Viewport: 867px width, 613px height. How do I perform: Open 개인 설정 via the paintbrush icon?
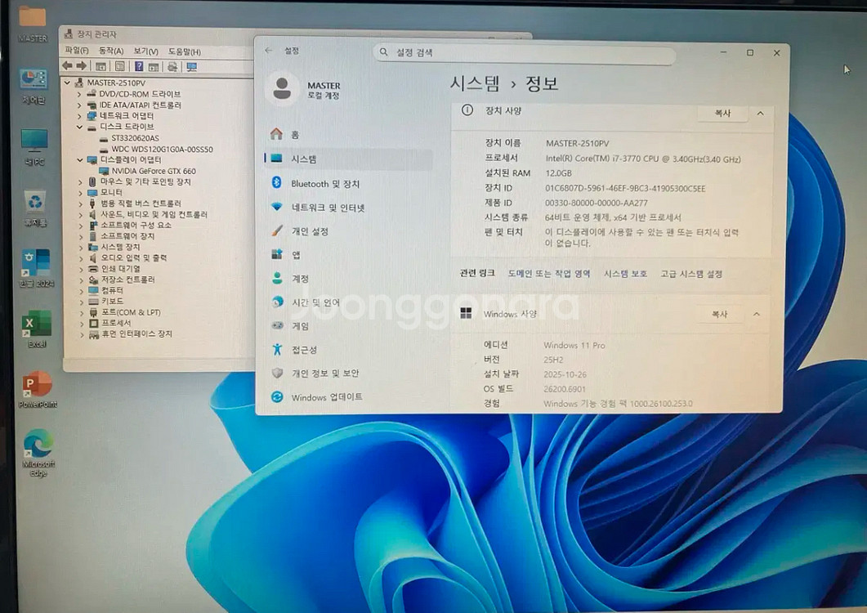point(279,231)
